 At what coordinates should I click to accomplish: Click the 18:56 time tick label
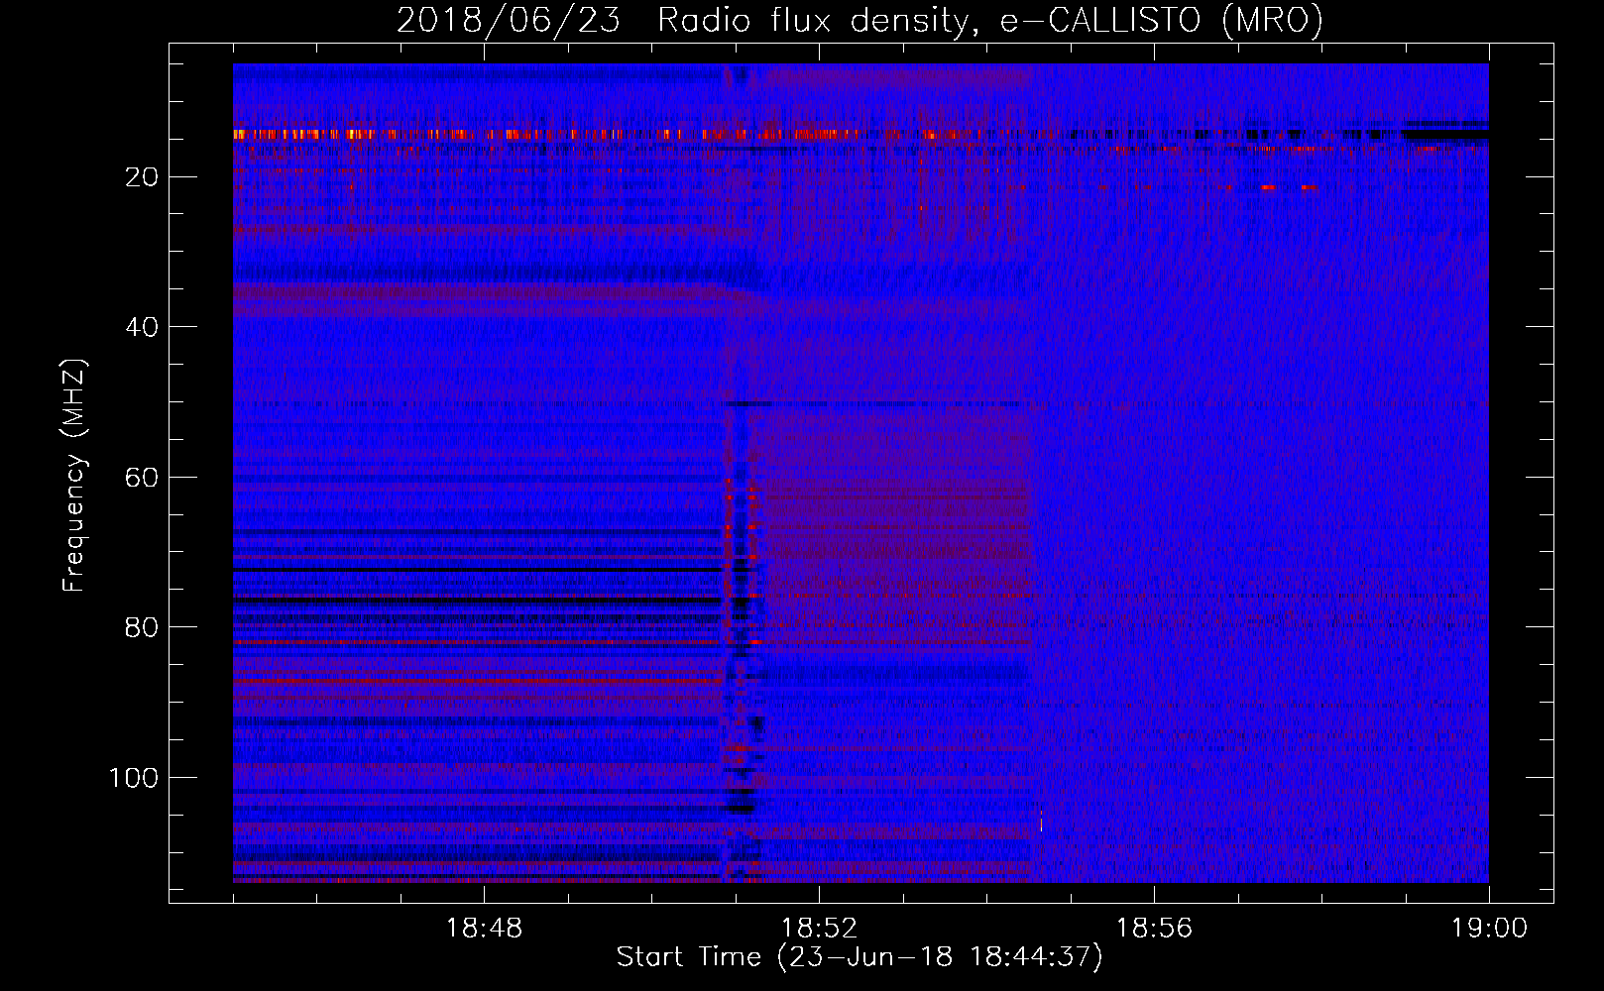pyautogui.click(x=1154, y=929)
